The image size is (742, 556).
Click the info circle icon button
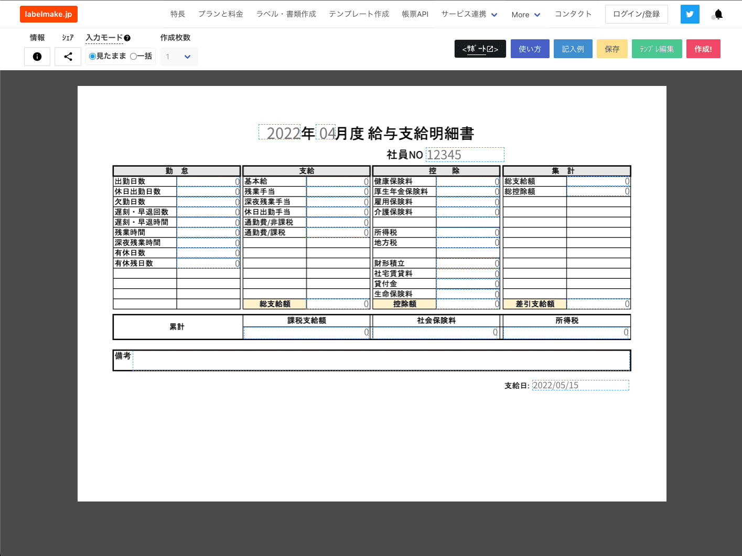pos(37,57)
